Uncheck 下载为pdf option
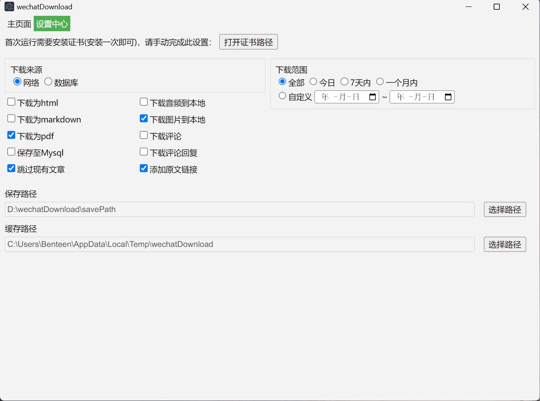 (x=11, y=135)
